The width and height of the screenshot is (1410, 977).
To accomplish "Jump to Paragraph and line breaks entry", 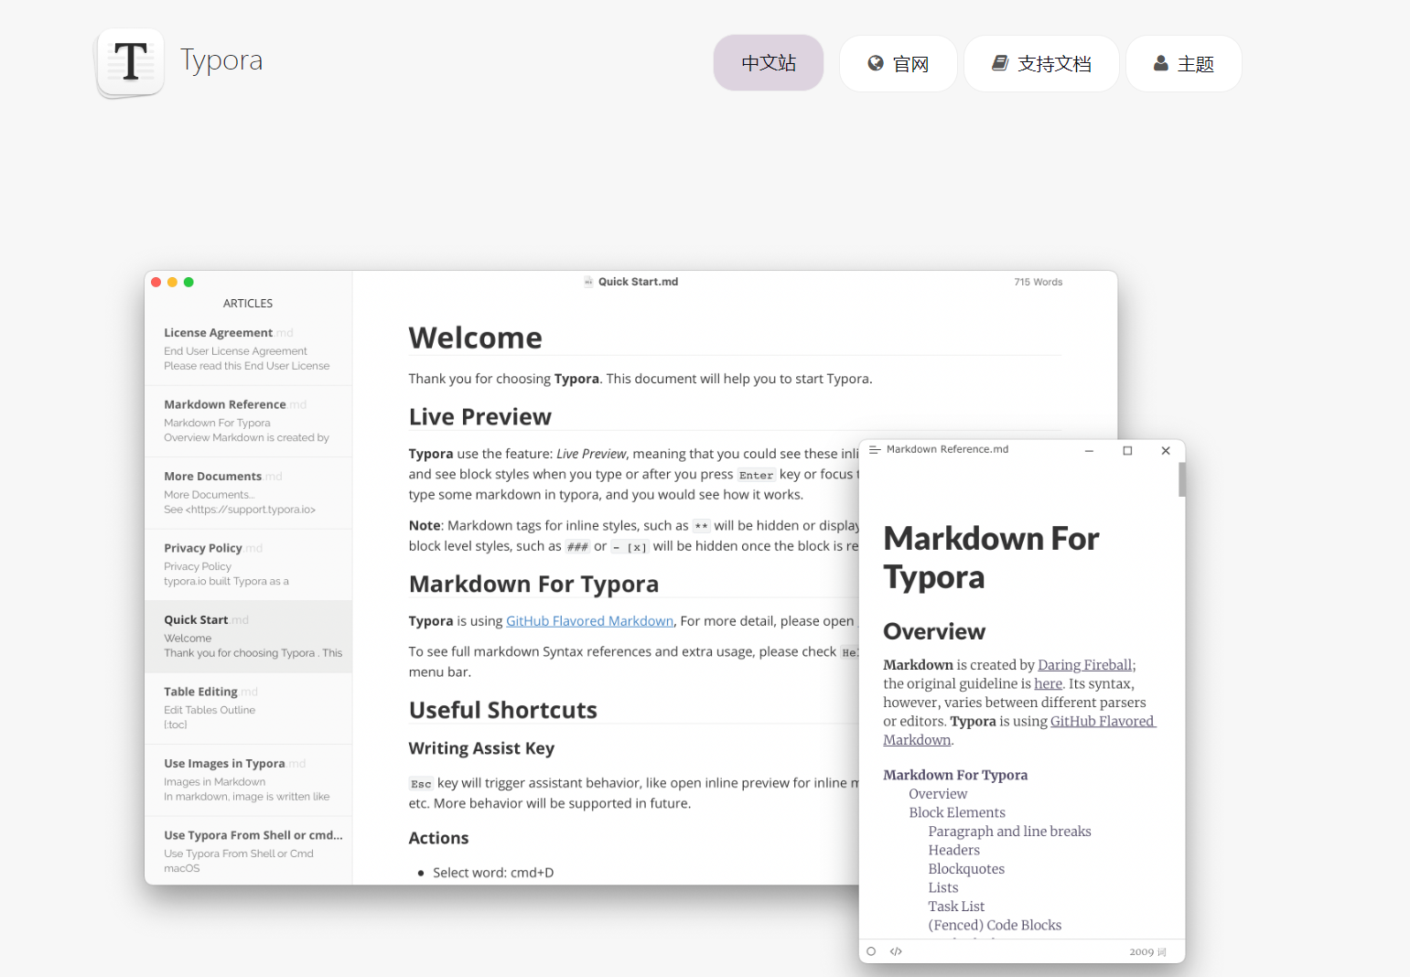I will tap(1009, 832).
